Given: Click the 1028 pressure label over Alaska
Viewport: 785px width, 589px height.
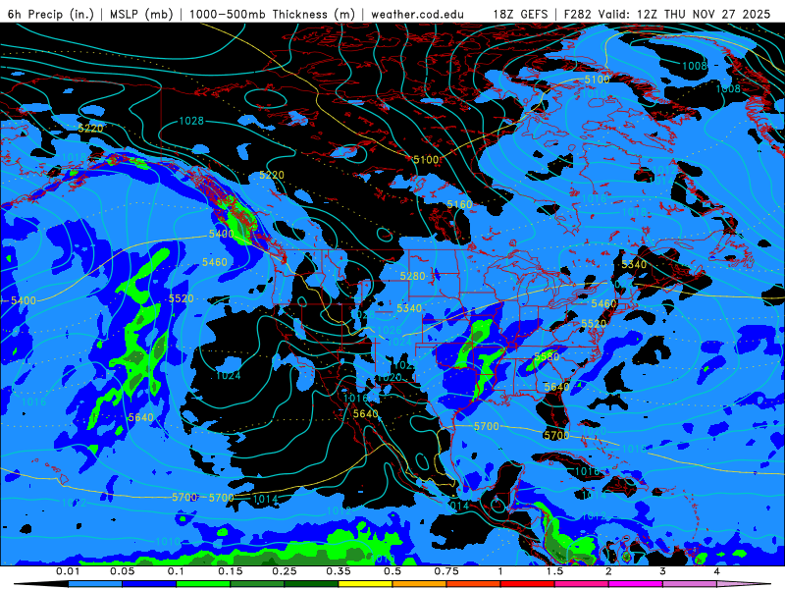Looking at the screenshot, I should 191,121.
